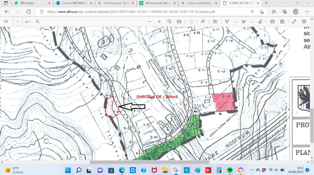Image resolution: width=314 pixels, height=175 pixels.
Task: Search within the PDF document
Action: pos(37,21)
